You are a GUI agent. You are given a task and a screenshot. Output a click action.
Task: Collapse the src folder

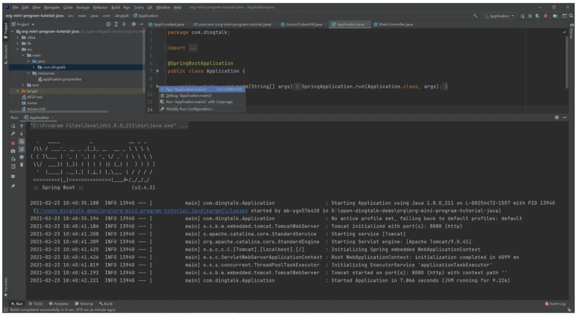coord(18,49)
